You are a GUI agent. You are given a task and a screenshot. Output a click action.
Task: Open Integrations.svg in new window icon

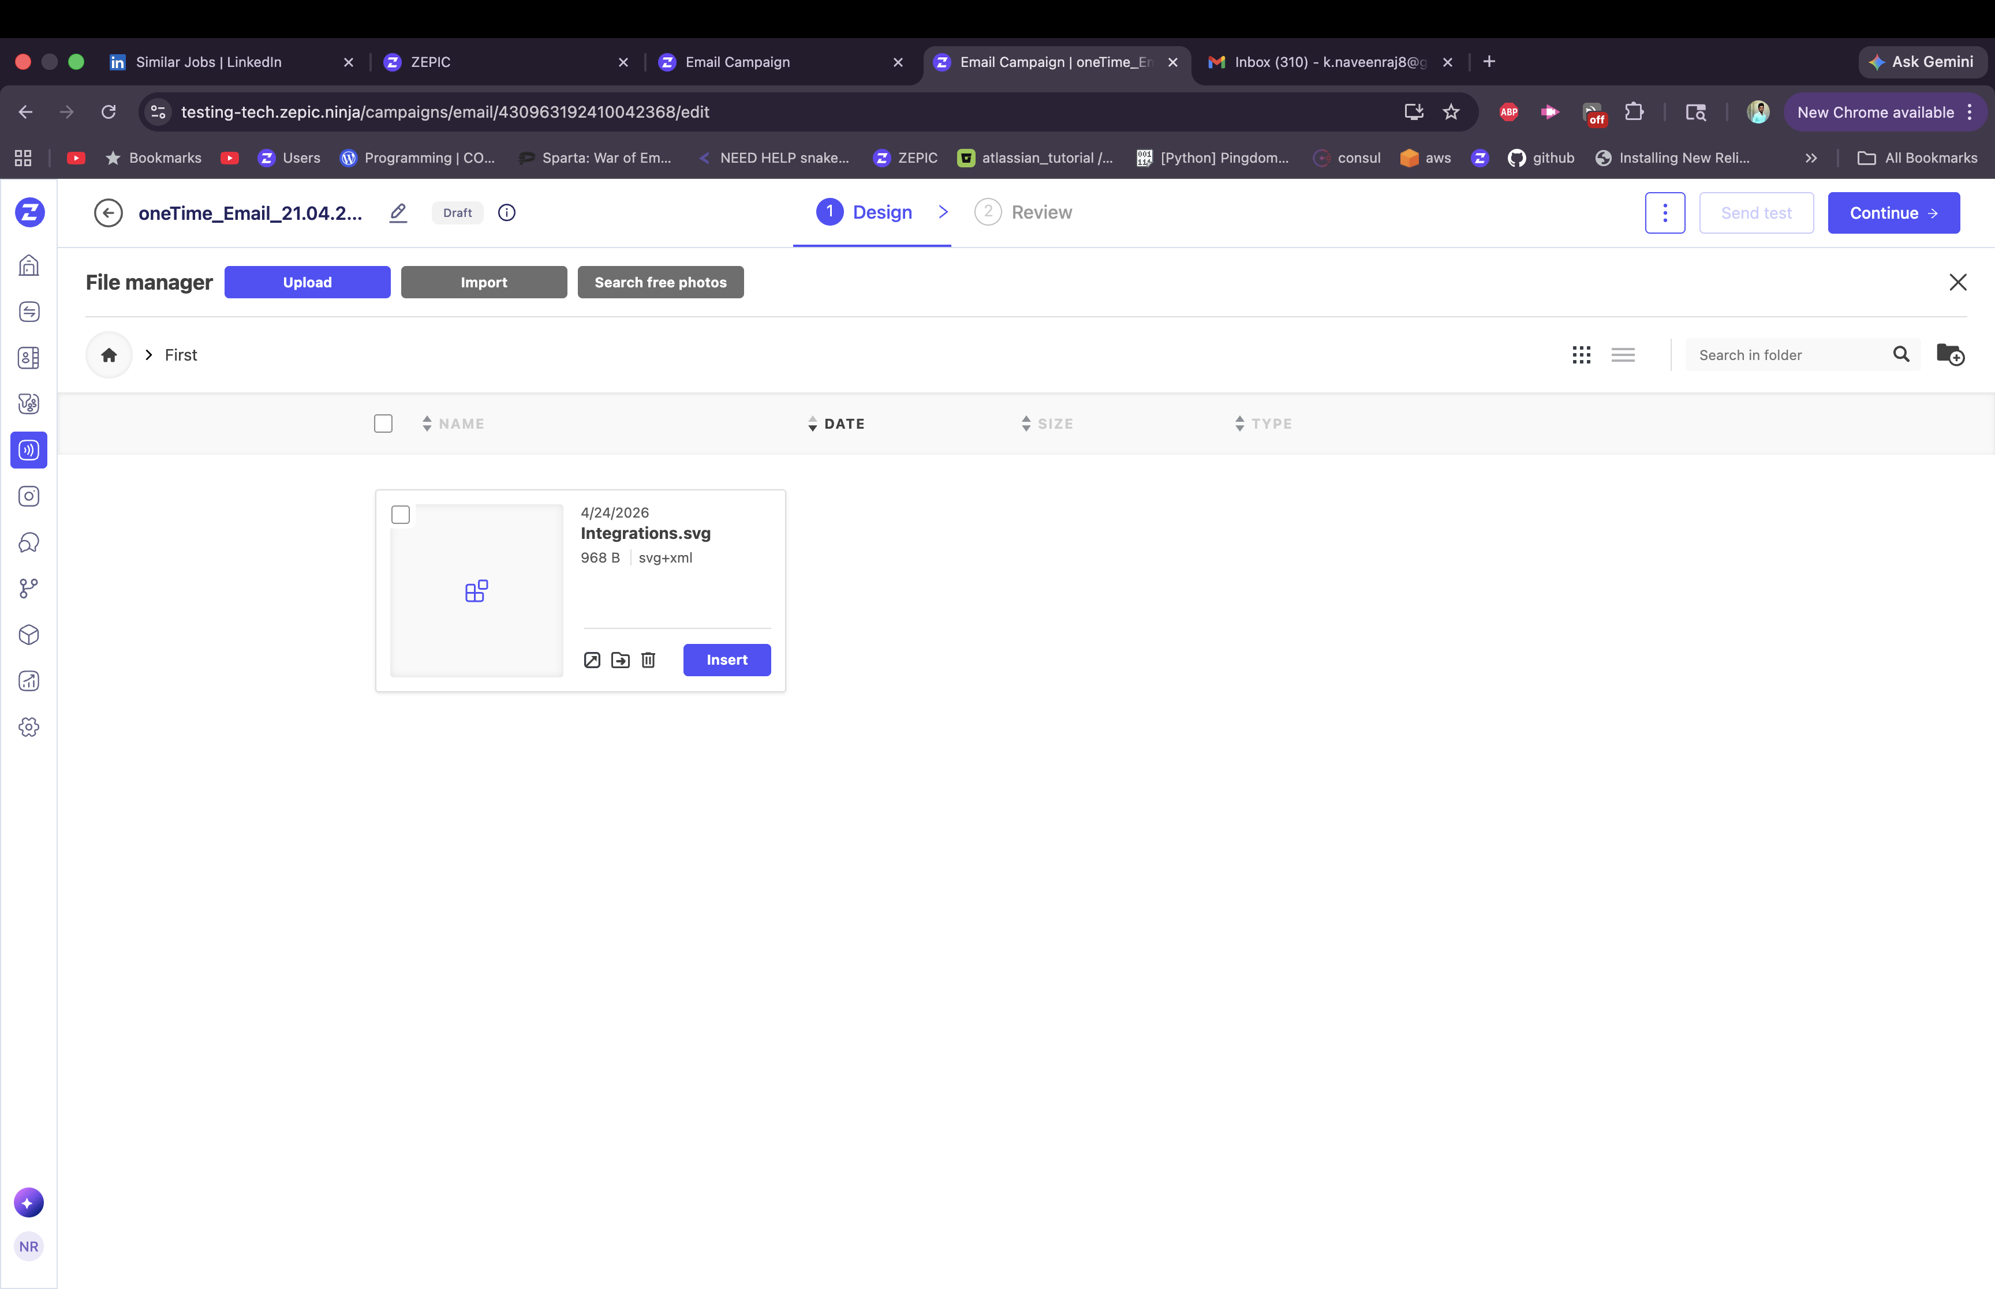click(x=592, y=661)
